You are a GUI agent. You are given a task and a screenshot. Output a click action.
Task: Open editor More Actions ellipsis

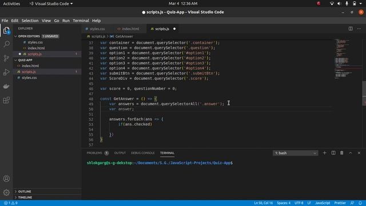359,29
